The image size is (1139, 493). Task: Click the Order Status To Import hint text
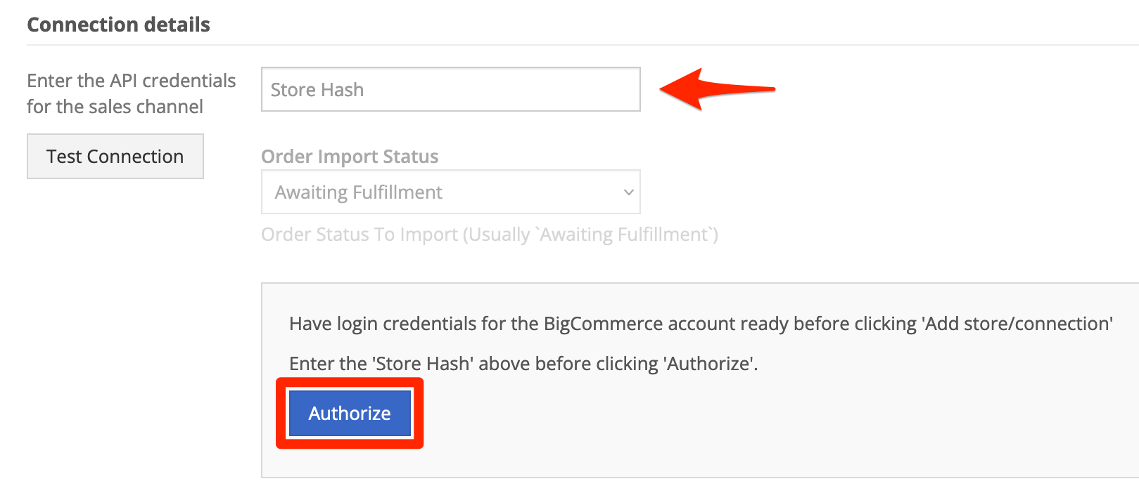pyautogui.click(x=490, y=235)
